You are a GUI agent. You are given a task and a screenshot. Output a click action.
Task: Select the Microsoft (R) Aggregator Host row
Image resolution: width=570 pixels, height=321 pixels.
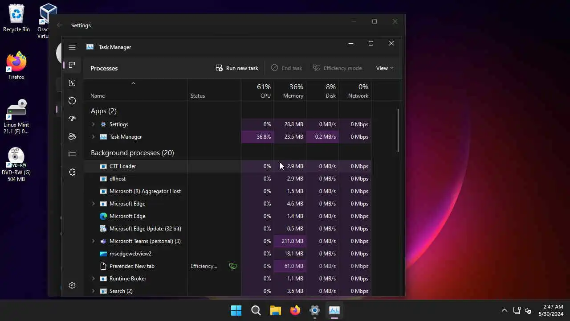[227, 191]
